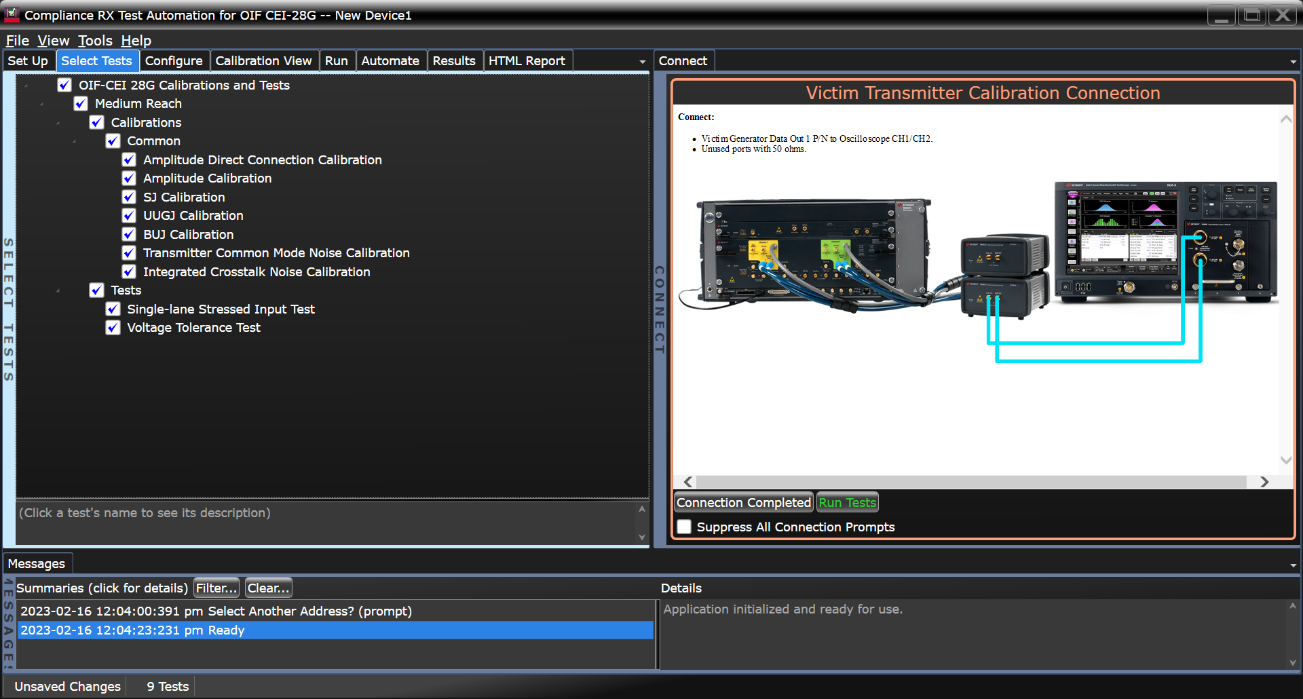Collapse the Common calibrations branch
The image size is (1303, 699).
74,140
